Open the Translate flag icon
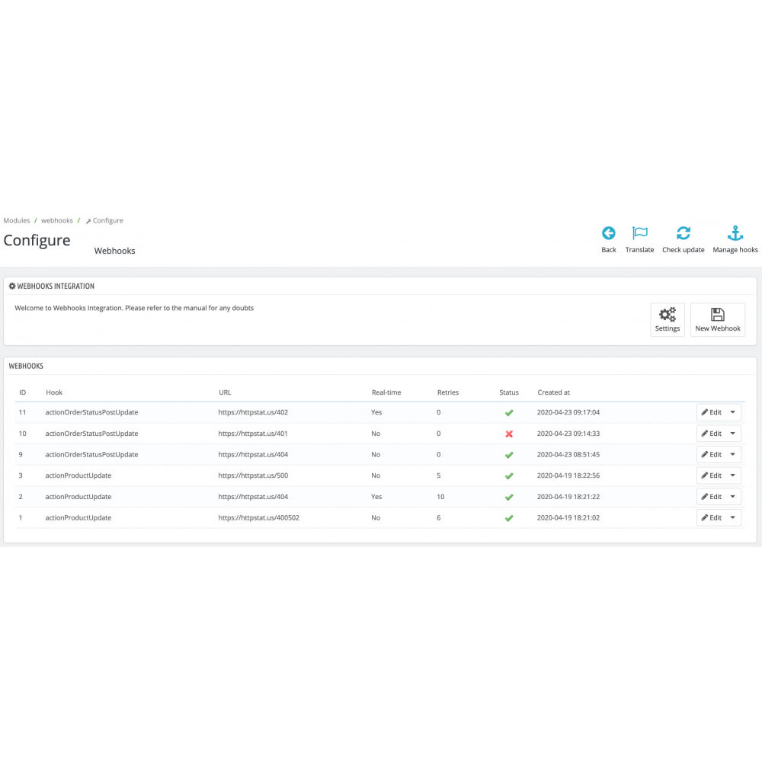This screenshot has width=762, height=762. pos(639,233)
